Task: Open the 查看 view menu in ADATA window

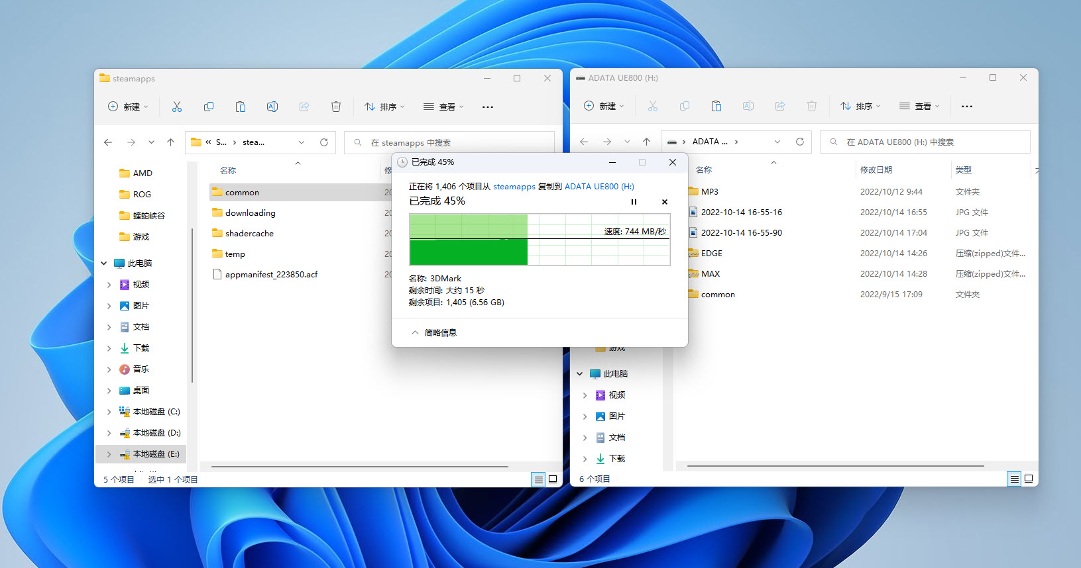Action: coord(919,106)
